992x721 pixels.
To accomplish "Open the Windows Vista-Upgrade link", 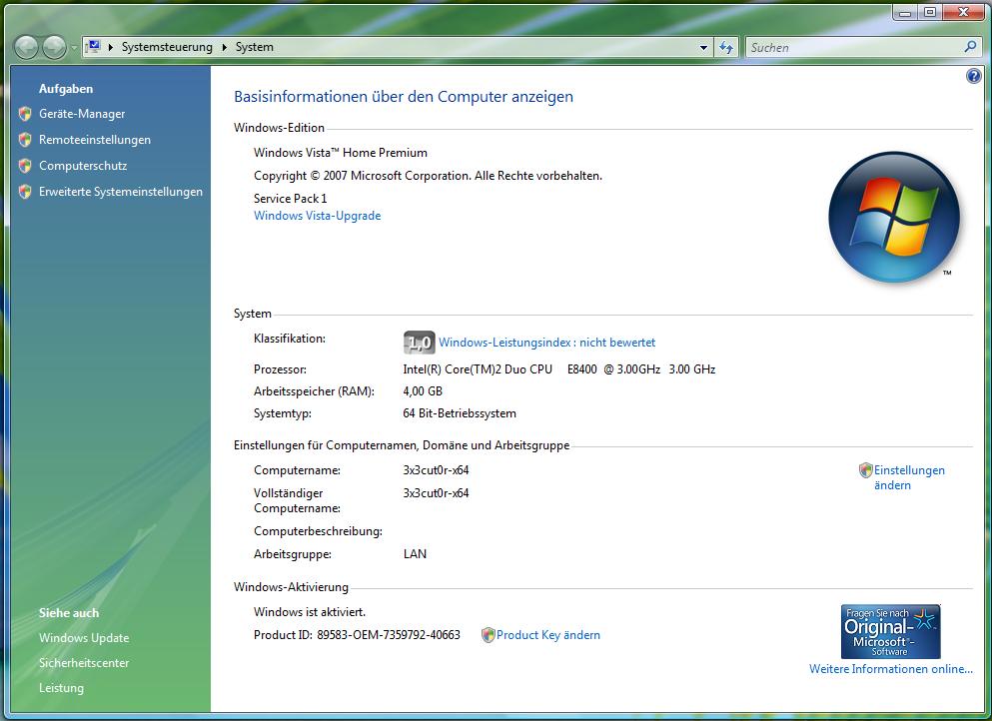I will 317,216.
